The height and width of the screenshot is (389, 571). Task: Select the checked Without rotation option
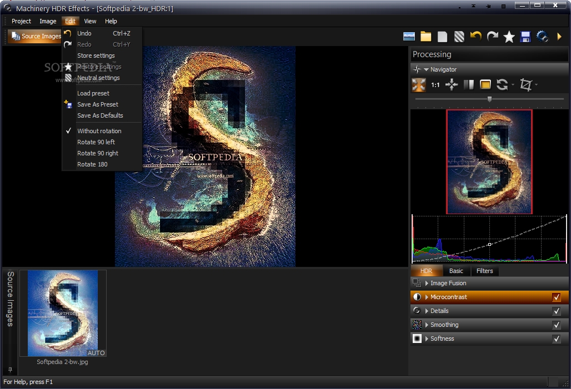(x=102, y=130)
